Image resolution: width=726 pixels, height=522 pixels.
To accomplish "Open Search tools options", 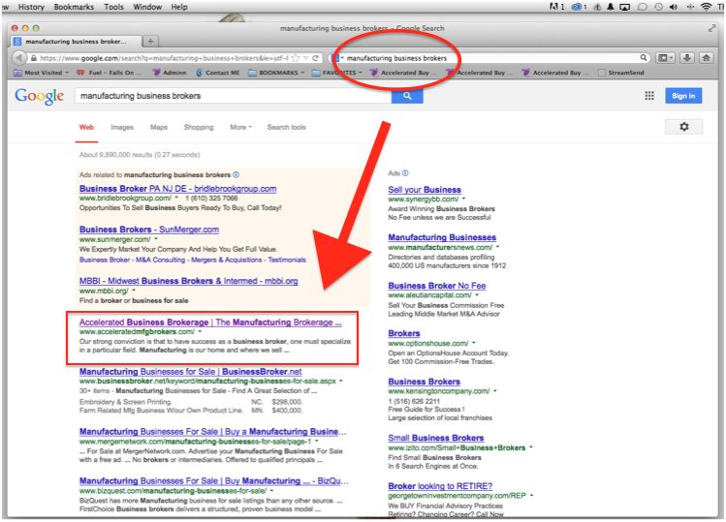I will click(x=286, y=127).
